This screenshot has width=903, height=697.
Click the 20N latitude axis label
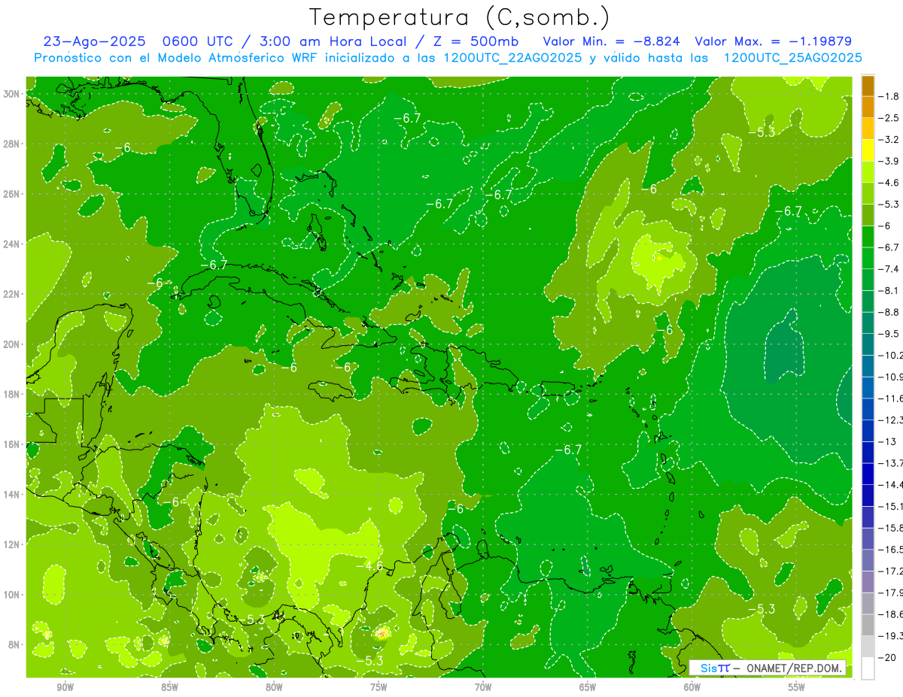pyautogui.click(x=11, y=344)
